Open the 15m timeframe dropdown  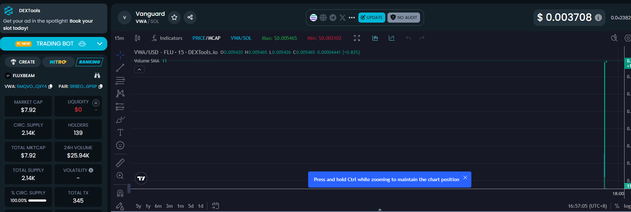click(x=119, y=38)
